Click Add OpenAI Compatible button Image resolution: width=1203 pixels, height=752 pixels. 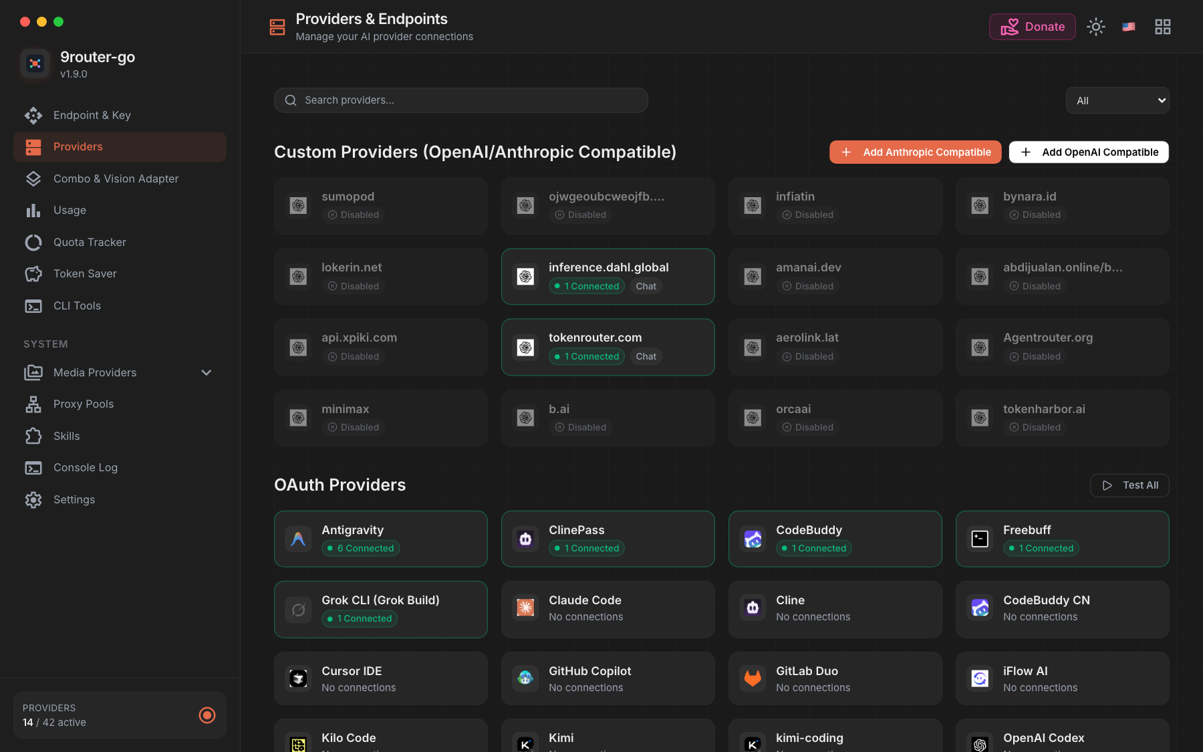[x=1089, y=152]
